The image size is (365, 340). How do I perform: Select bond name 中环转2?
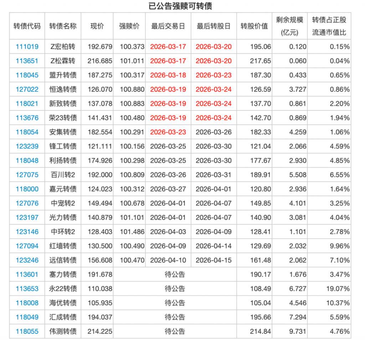pyautogui.click(x=63, y=232)
